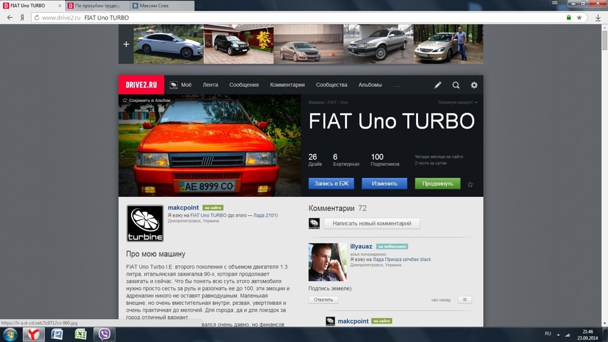Open Yandex home button in address bar

point(22,18)
